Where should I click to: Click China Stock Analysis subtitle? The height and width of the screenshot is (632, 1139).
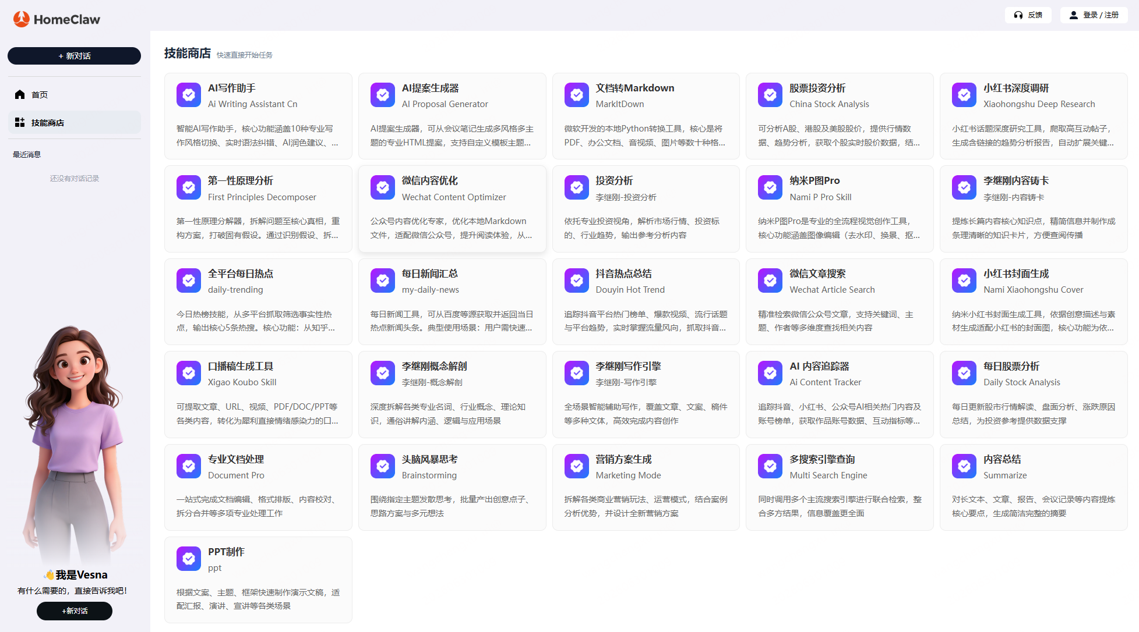point(829,104)
